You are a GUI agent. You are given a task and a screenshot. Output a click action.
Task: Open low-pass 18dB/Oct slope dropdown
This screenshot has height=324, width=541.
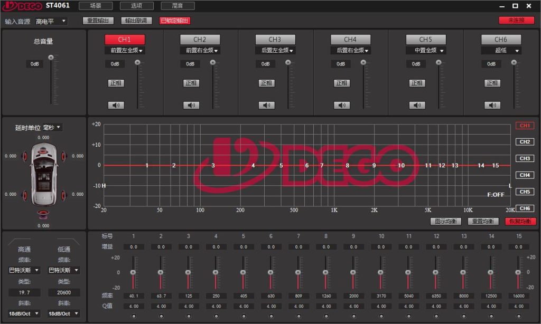pyautogui.click(x=64, y=313)
